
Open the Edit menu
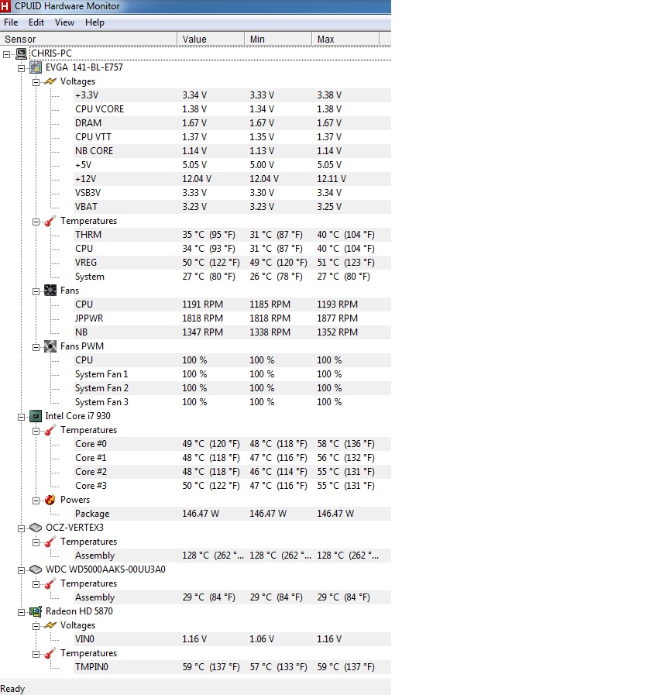tap(36, 22)
